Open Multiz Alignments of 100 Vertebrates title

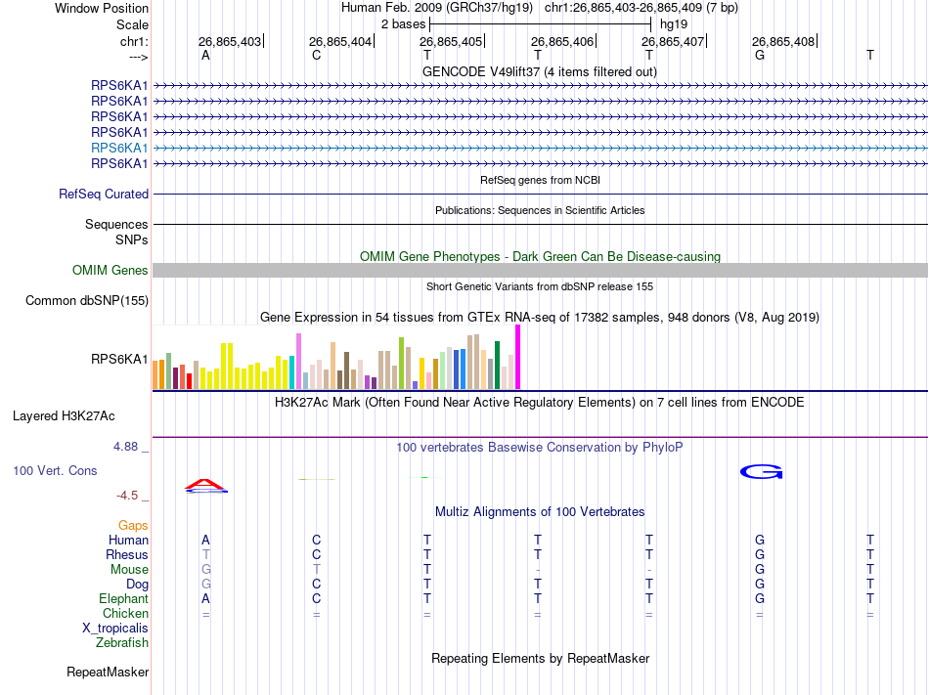pyautogui.click(x=540, y=512)
